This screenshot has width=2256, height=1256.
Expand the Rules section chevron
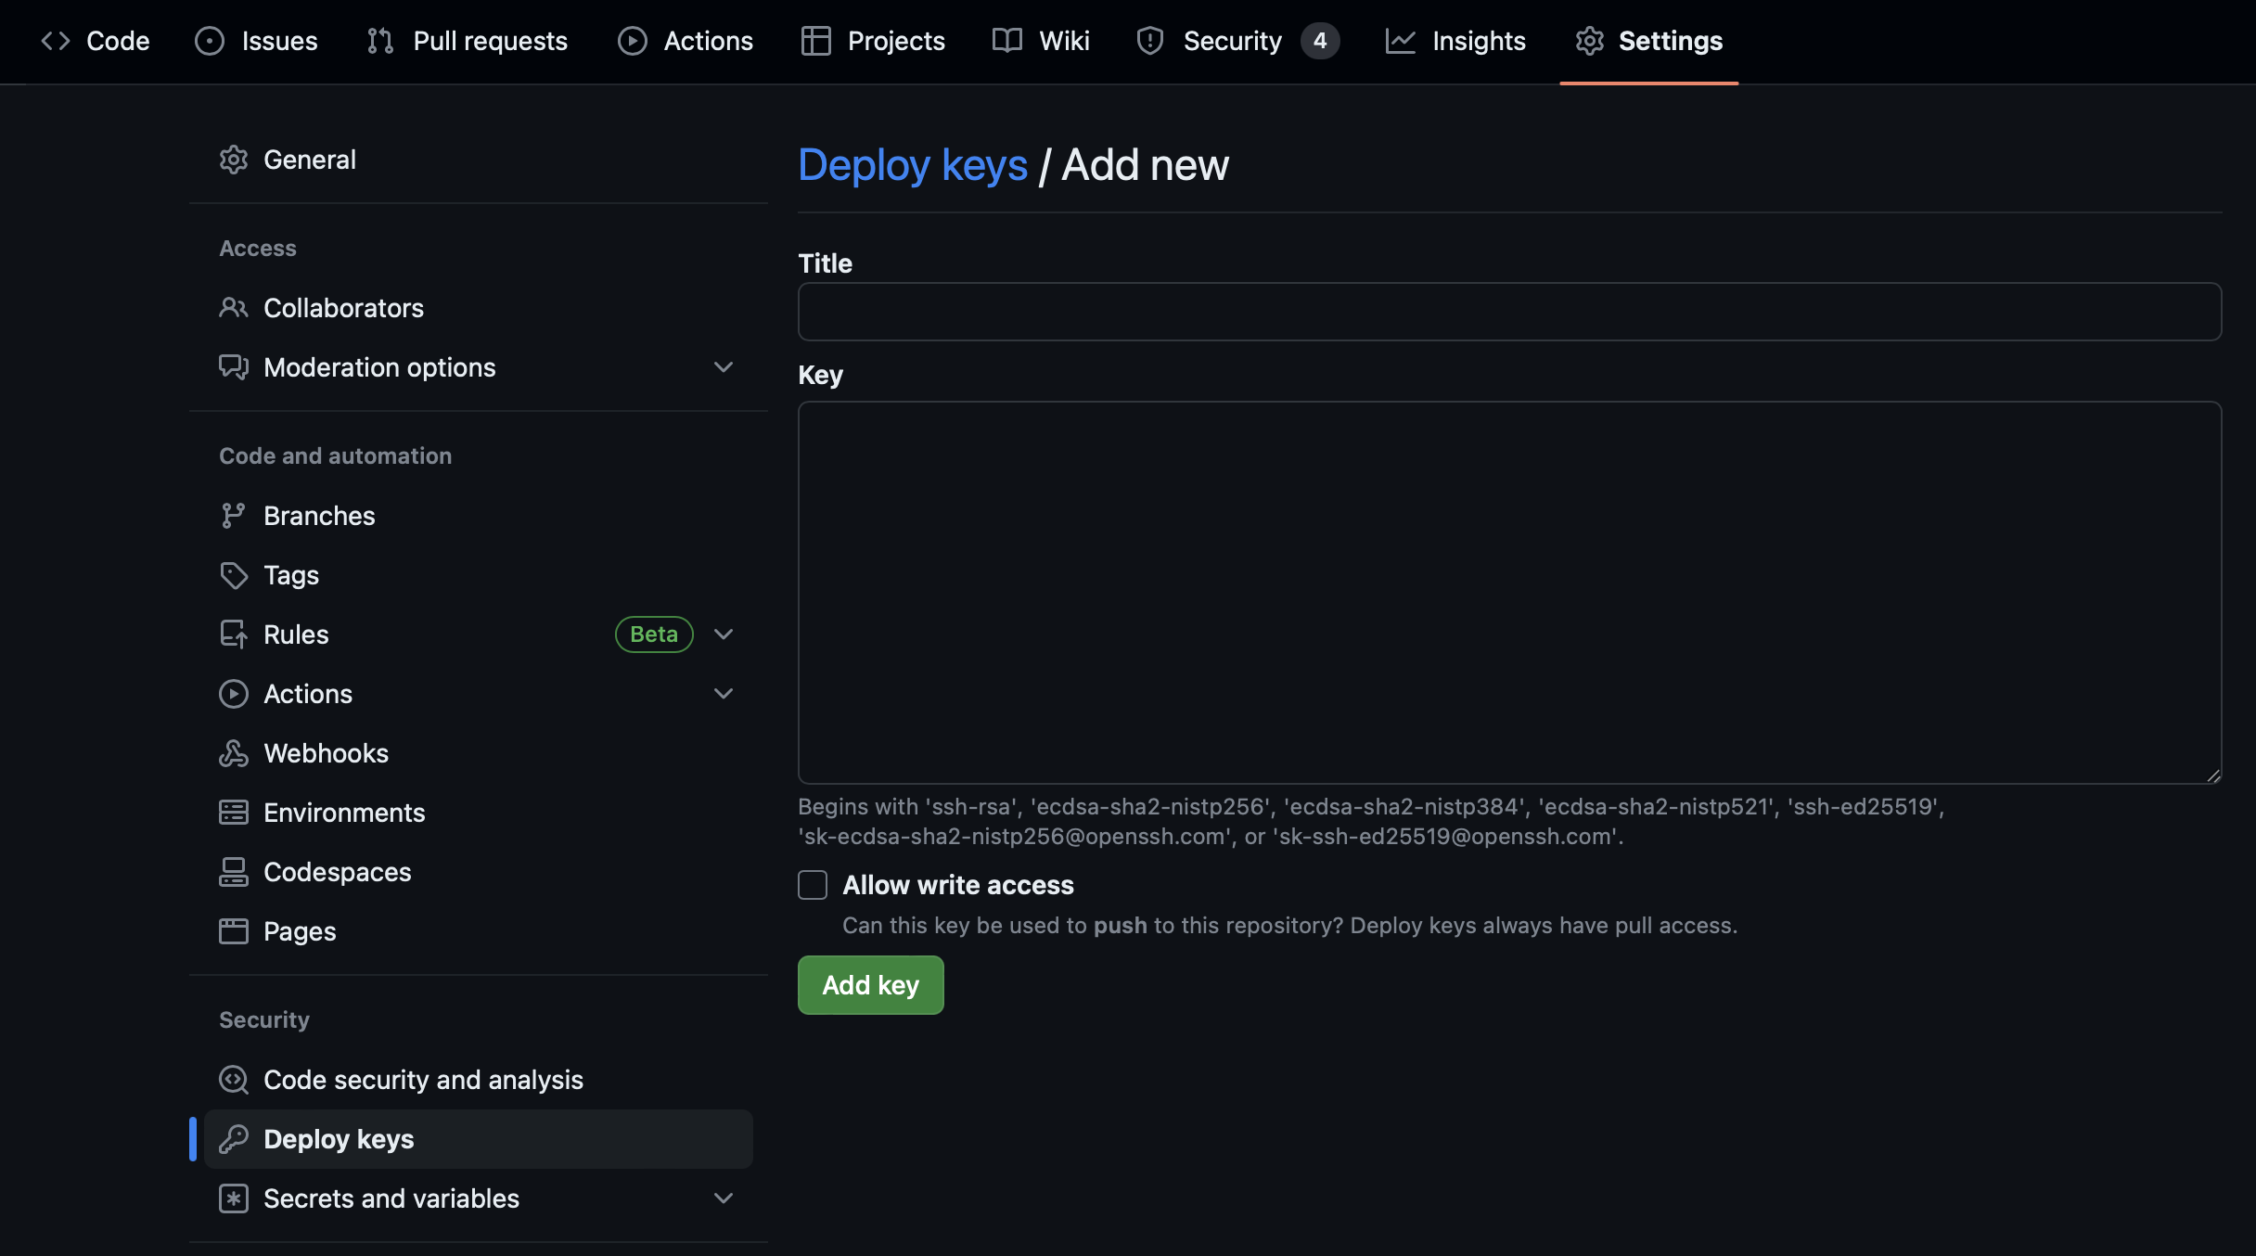(724, 634)
